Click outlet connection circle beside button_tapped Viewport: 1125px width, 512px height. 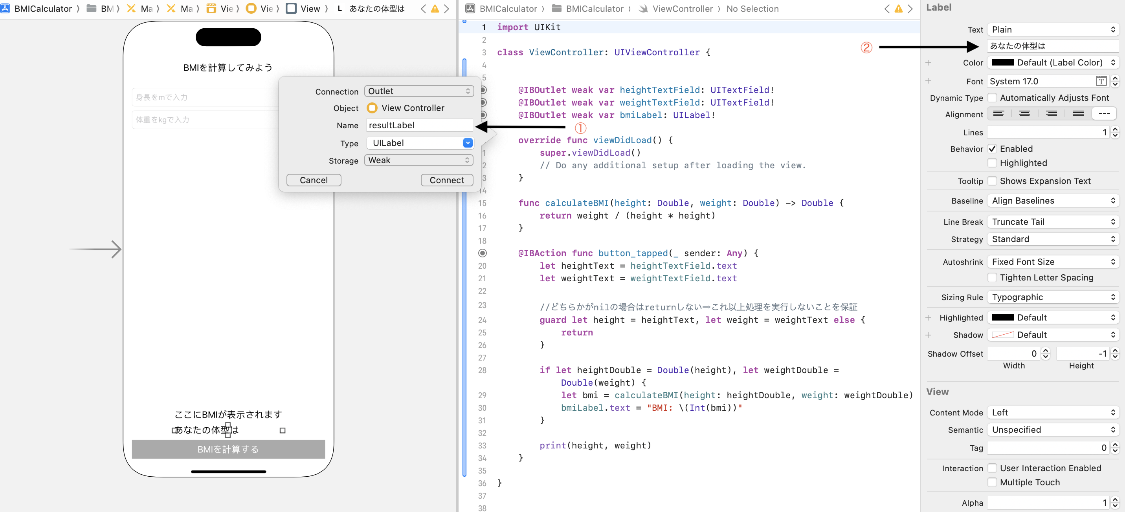(482, 253)
